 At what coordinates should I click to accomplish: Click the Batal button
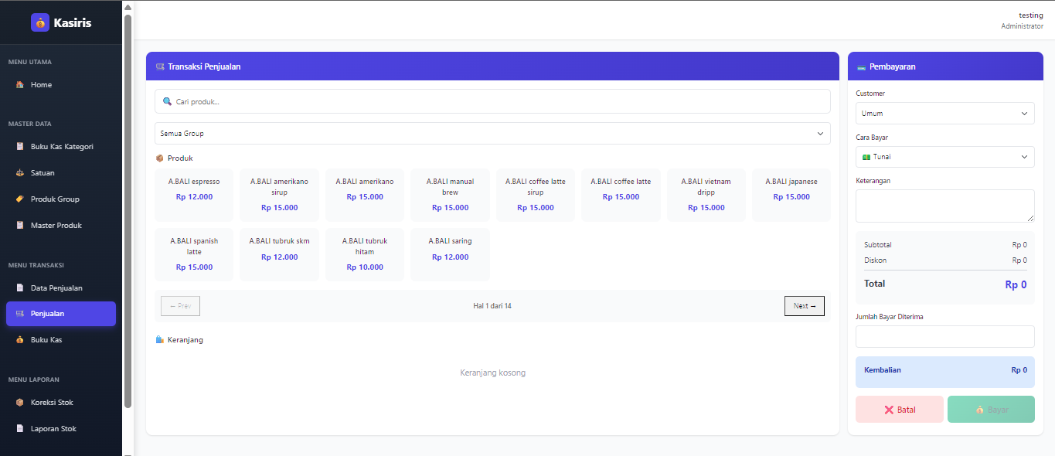click(900, 410)
